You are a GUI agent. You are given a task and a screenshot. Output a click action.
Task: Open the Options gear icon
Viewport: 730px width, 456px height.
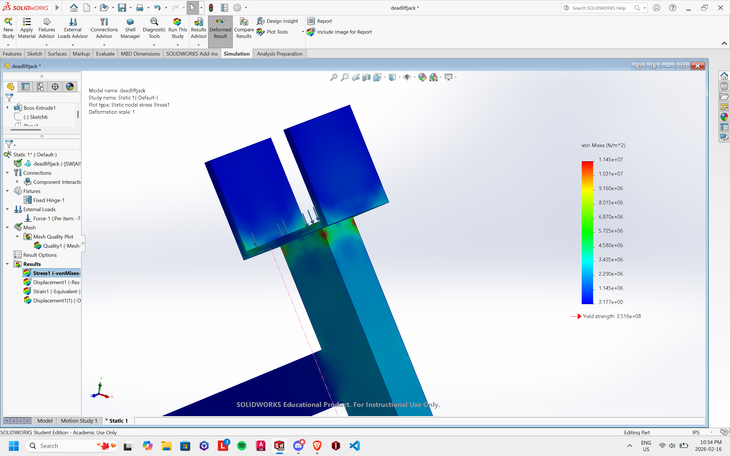click(238, 8)
